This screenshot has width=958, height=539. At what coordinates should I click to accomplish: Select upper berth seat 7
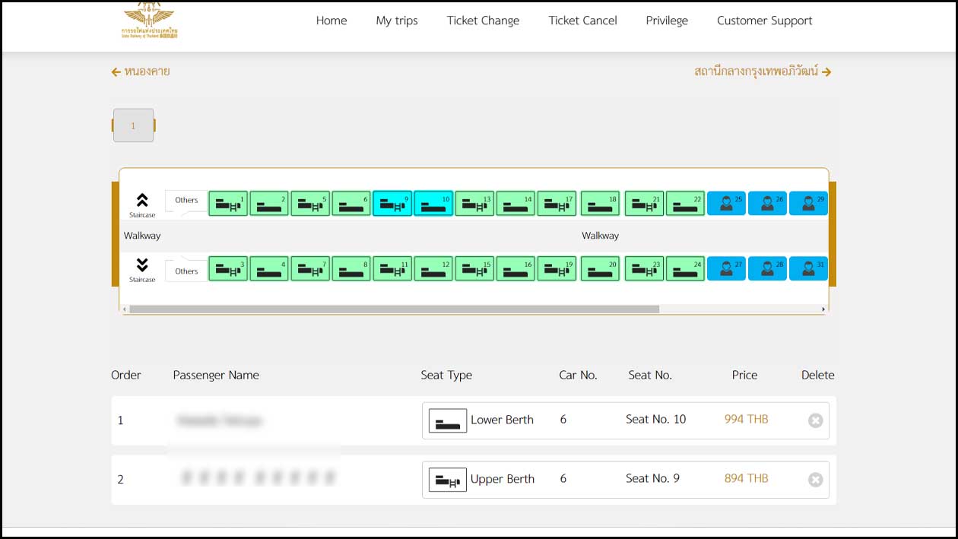click(310, 268)
